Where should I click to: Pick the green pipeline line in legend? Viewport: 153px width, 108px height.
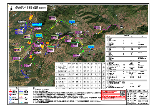click(21, 93)
